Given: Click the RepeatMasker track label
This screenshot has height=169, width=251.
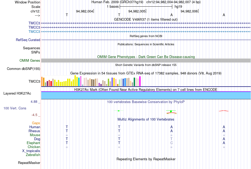Looking at the screenshot, I should click(x=29, y=163).
